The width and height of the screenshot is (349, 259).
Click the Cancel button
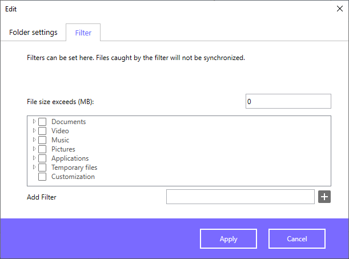297,239
